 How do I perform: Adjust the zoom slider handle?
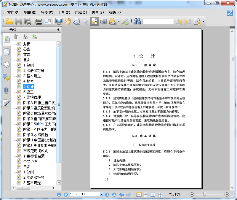coord(204,194)
